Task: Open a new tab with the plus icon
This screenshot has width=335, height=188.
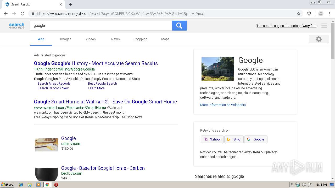Action: pyautogui.click(x=71, y=4)
